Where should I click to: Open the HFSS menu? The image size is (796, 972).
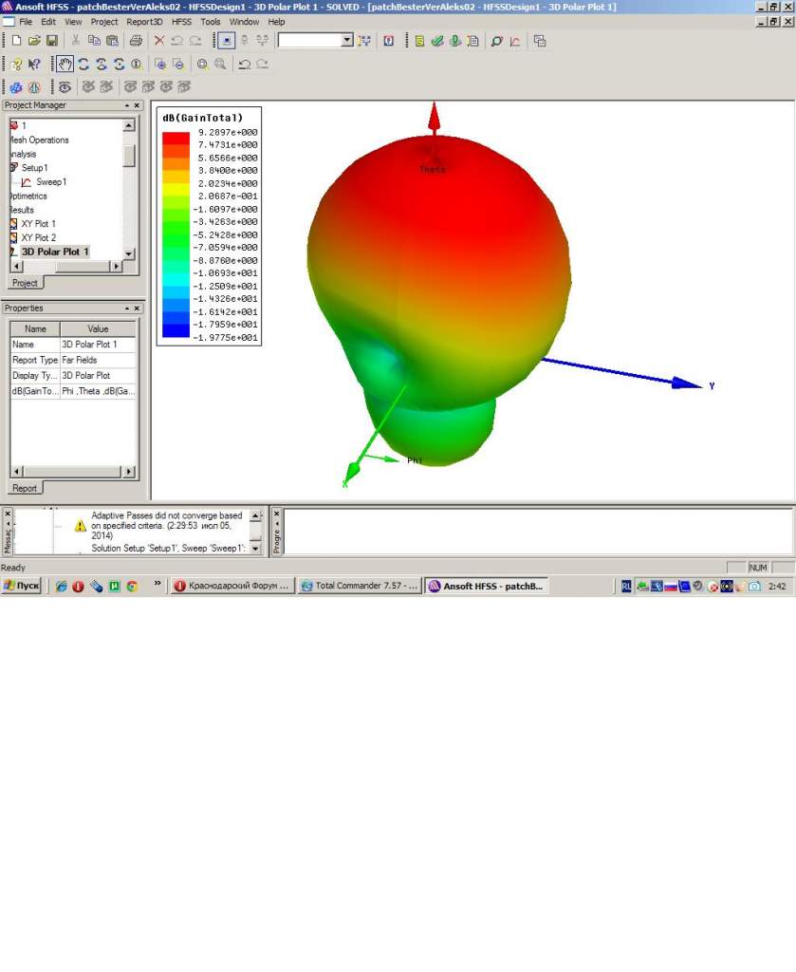pos(181,22)
